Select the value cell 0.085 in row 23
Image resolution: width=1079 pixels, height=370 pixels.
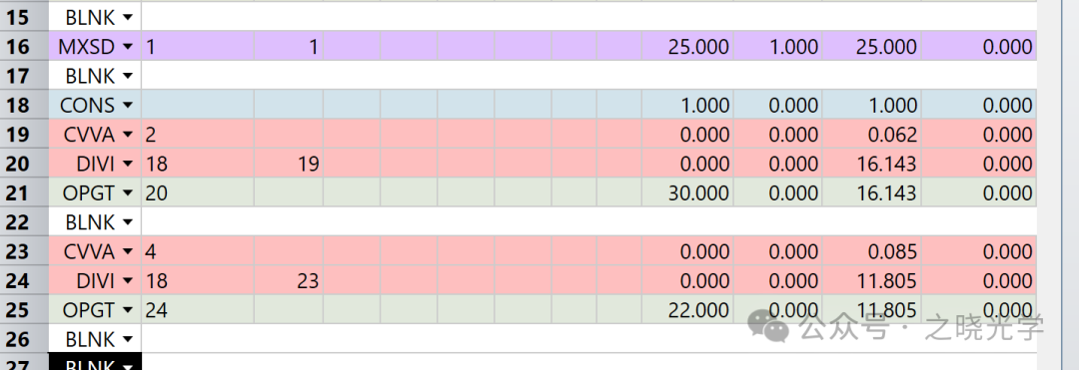(872, 252)
